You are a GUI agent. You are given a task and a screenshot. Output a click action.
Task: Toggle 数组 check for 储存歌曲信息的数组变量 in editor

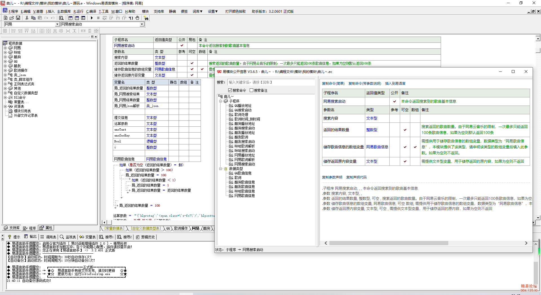pos(202,69)
